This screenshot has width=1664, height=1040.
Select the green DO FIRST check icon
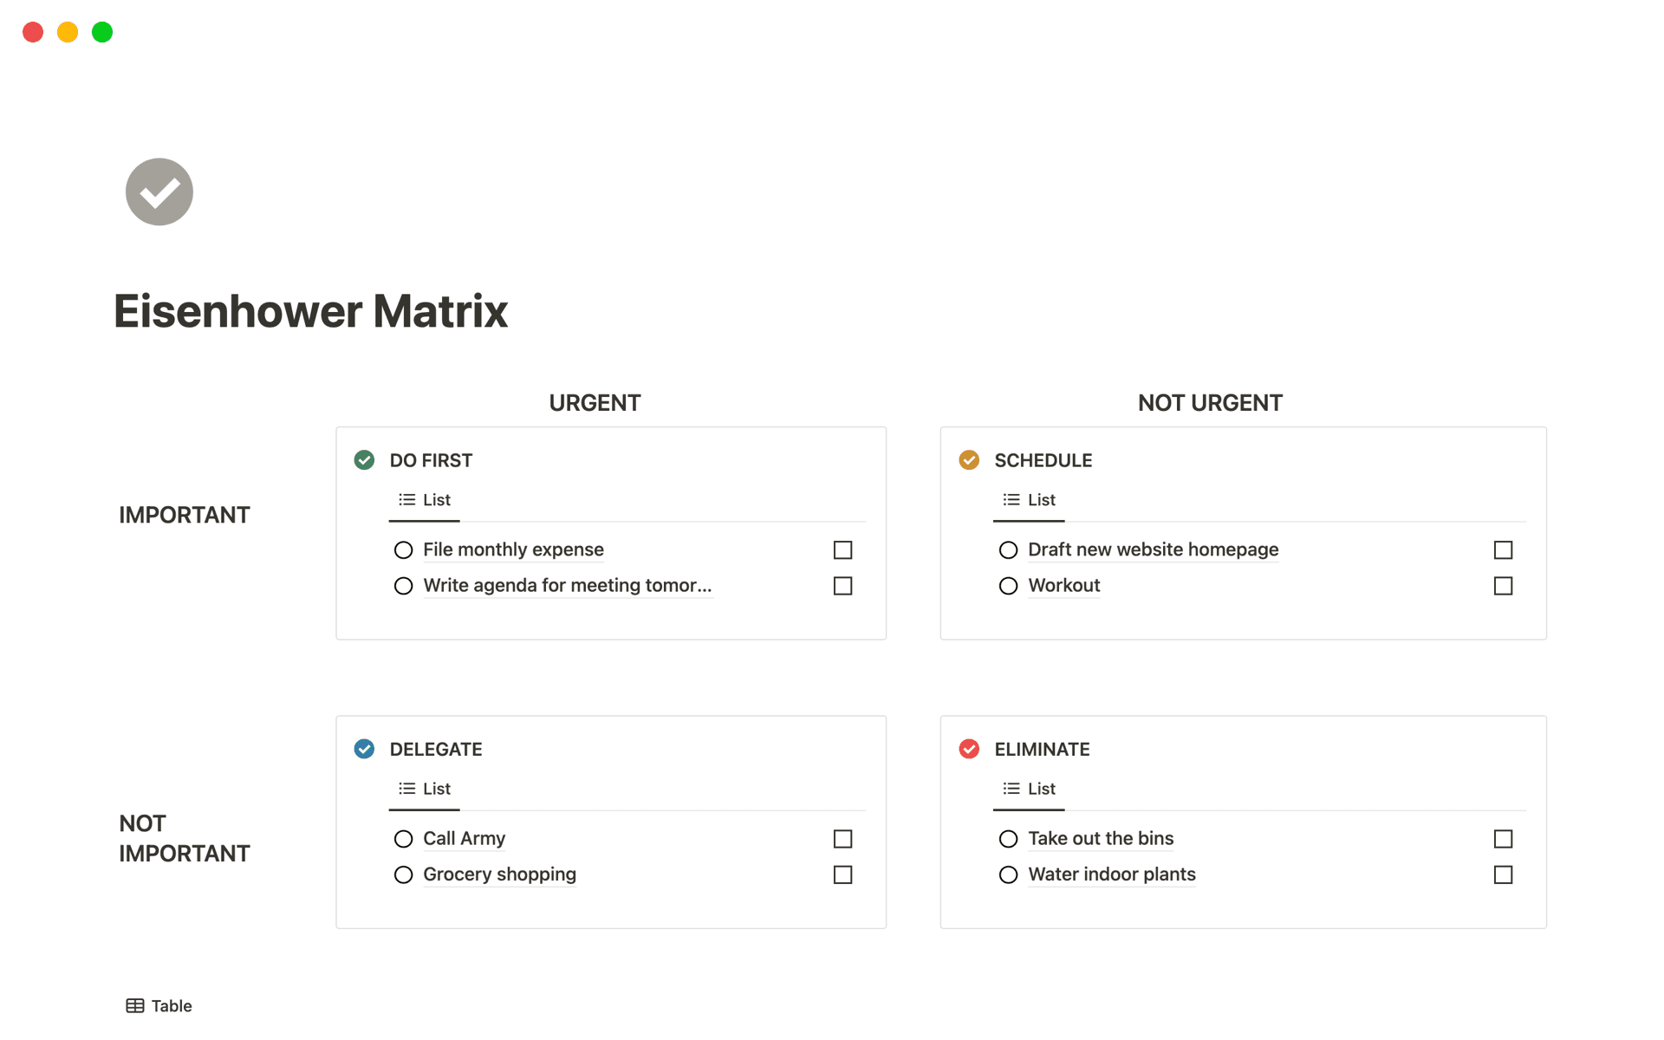tap(363, 460)
